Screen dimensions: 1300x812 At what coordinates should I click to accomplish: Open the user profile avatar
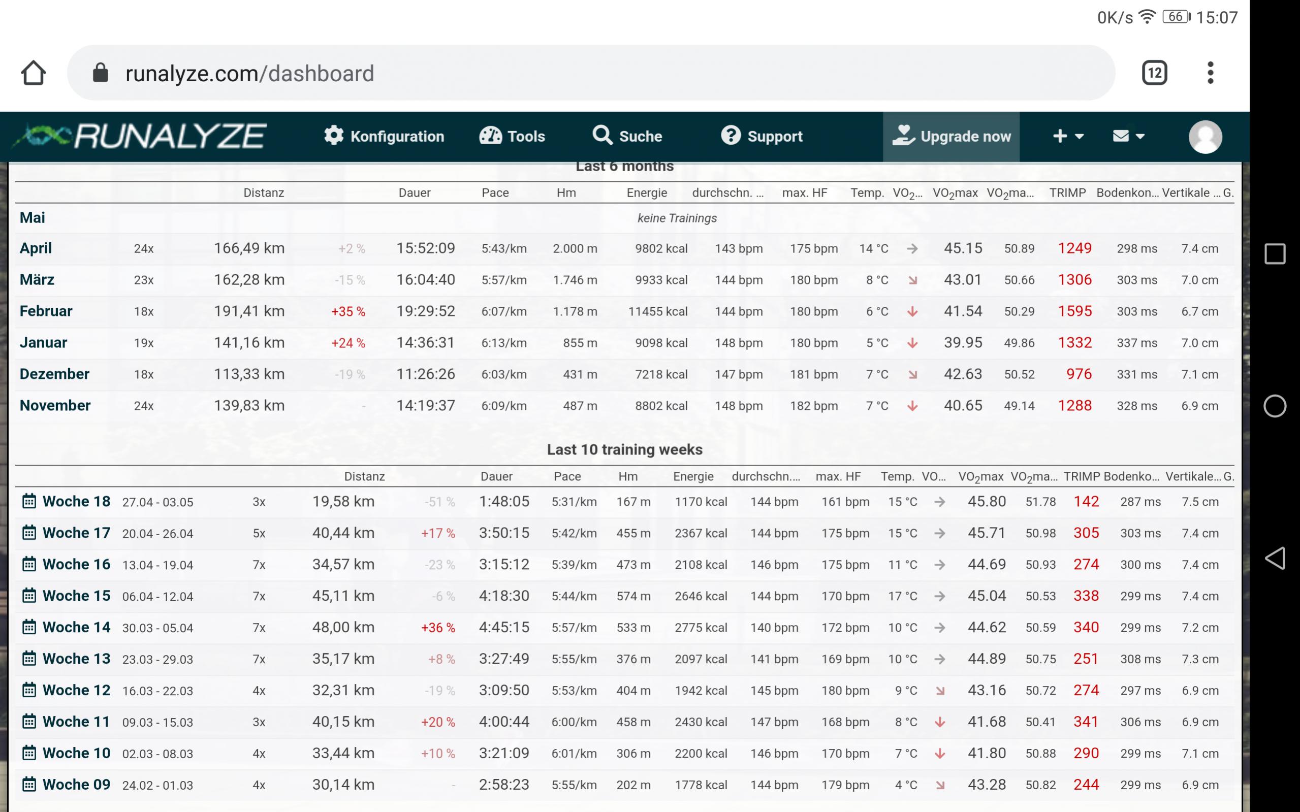point(1205,137)
